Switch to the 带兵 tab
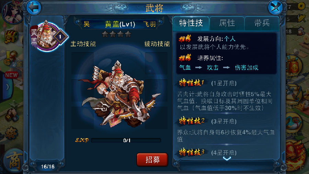This screenshot has height=174, width=309. pos(262,23)
